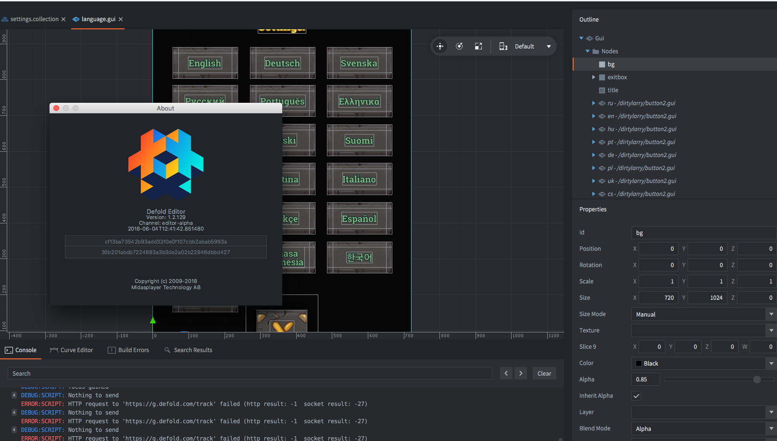Select the Scale tool in the scene toolbar
The image size is (777, 441).
click(478, 46)
